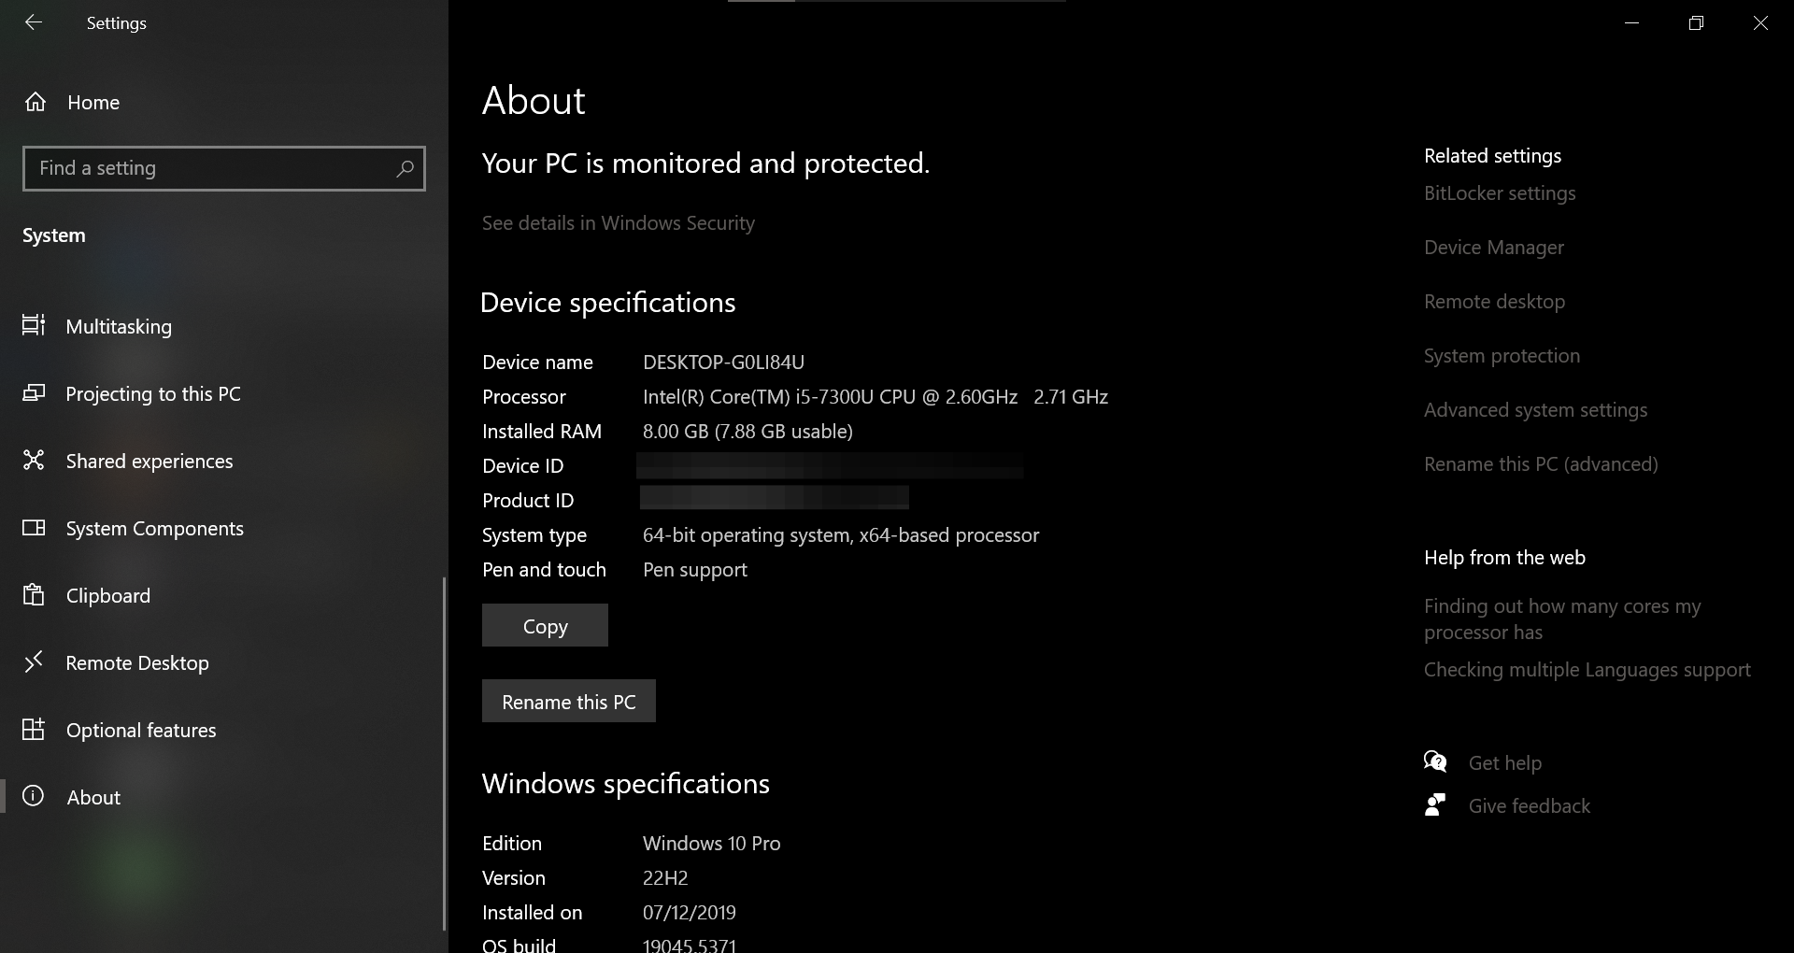Click the installed on date 07/12/2019
1794x953 pixels.
click(x=690, y=913)
